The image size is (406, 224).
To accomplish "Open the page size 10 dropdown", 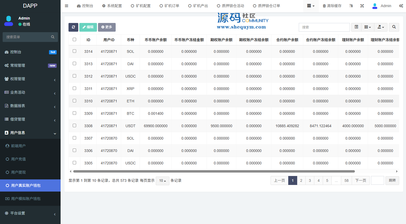I will click(x=162, y=181).
